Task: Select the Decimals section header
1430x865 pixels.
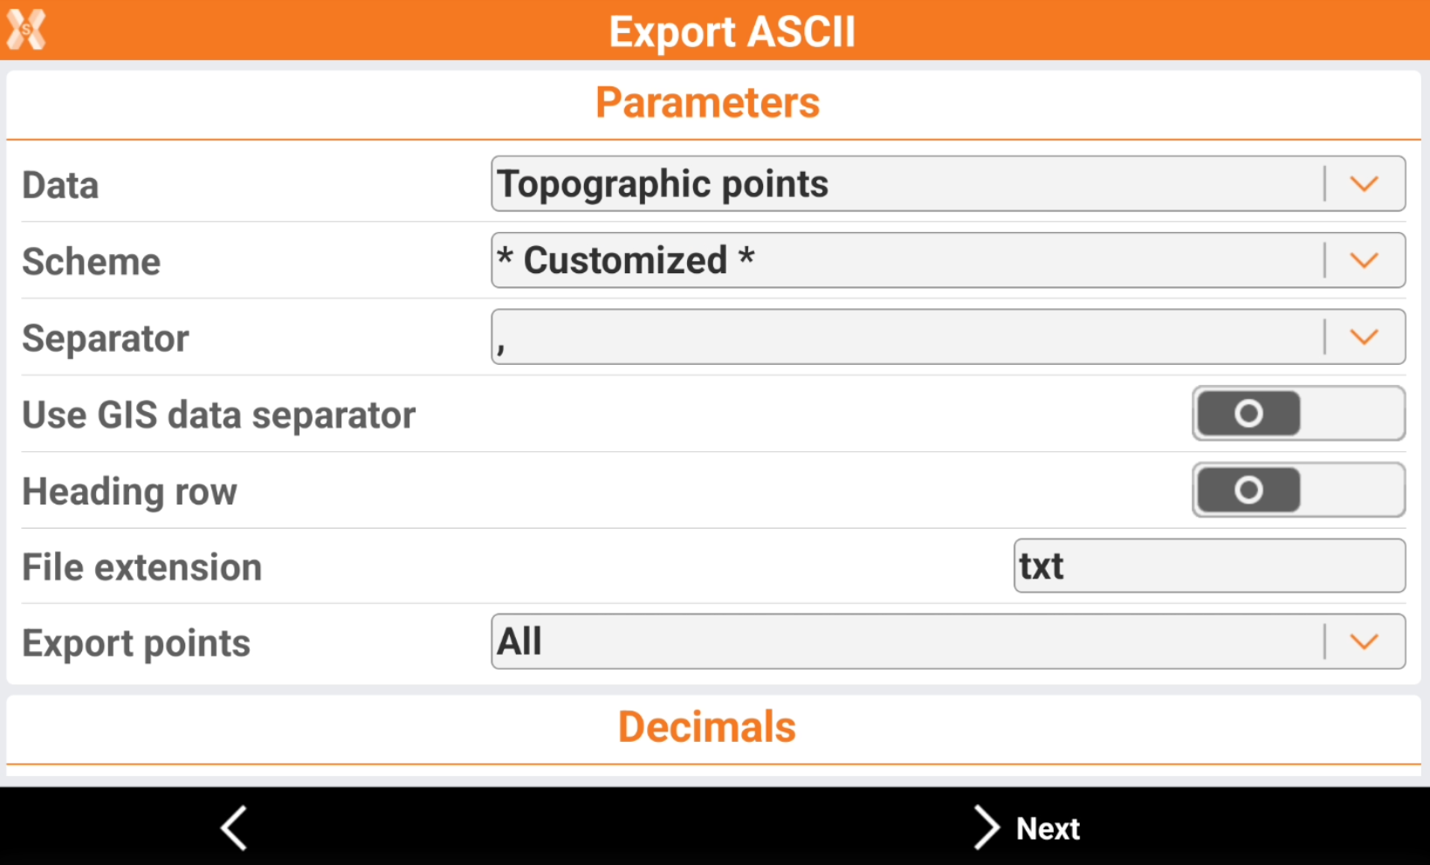Action: coord(707,727)
